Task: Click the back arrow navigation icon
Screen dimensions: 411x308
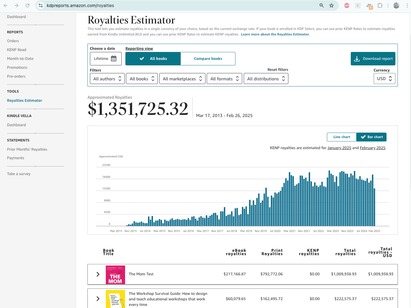Action: (6, 5)
